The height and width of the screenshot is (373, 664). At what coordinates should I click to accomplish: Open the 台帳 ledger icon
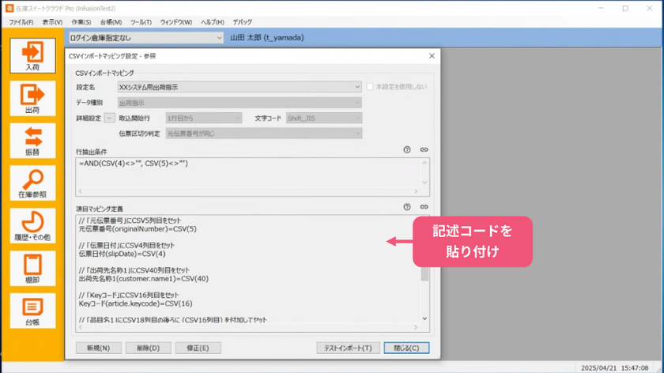tap(32, 311)
